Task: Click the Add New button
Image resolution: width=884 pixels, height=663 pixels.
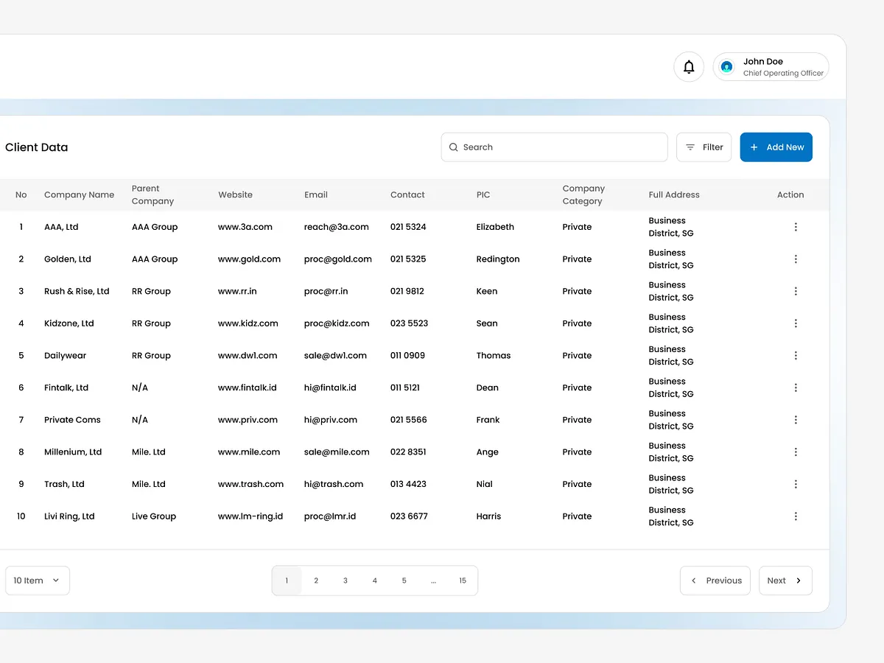Action: [776, 147]
